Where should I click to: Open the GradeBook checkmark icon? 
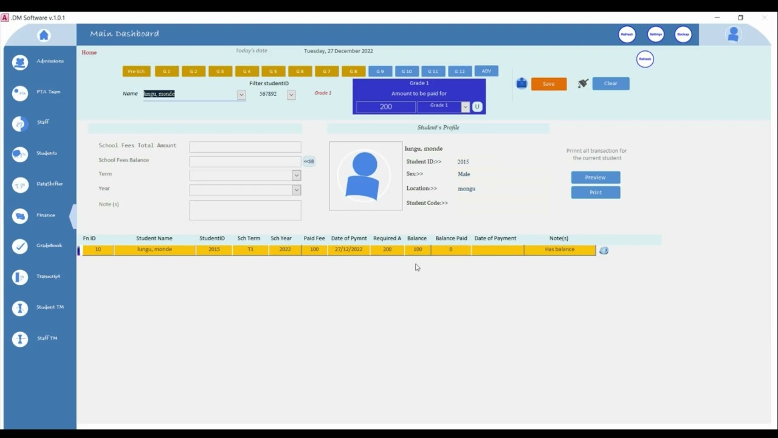20,246
